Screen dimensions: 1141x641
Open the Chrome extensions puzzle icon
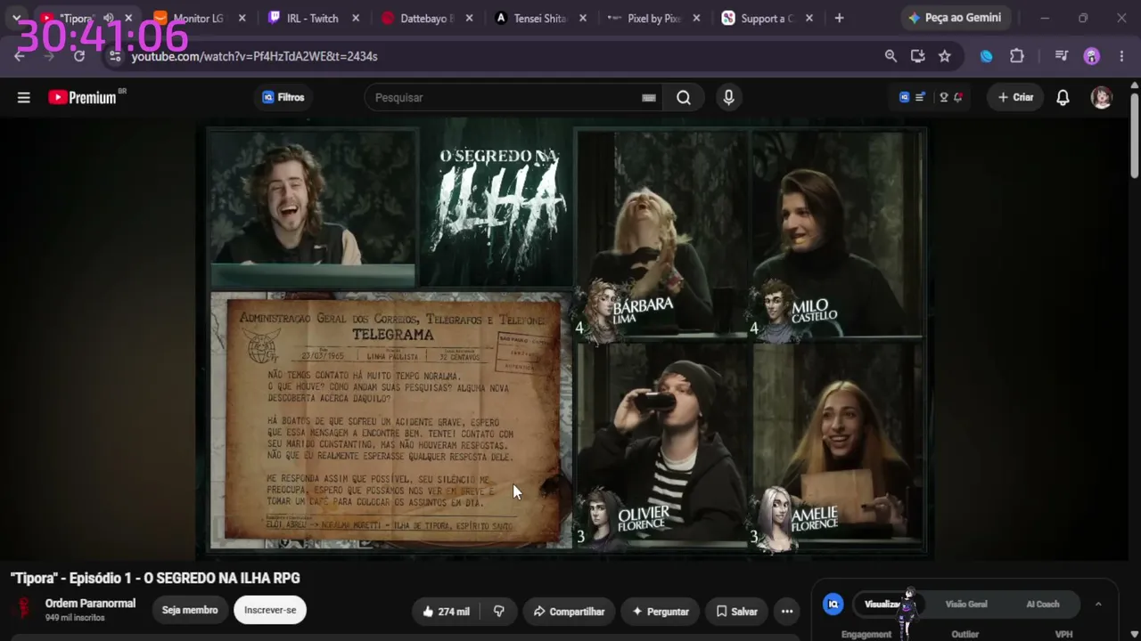[x=1017, y=56]
